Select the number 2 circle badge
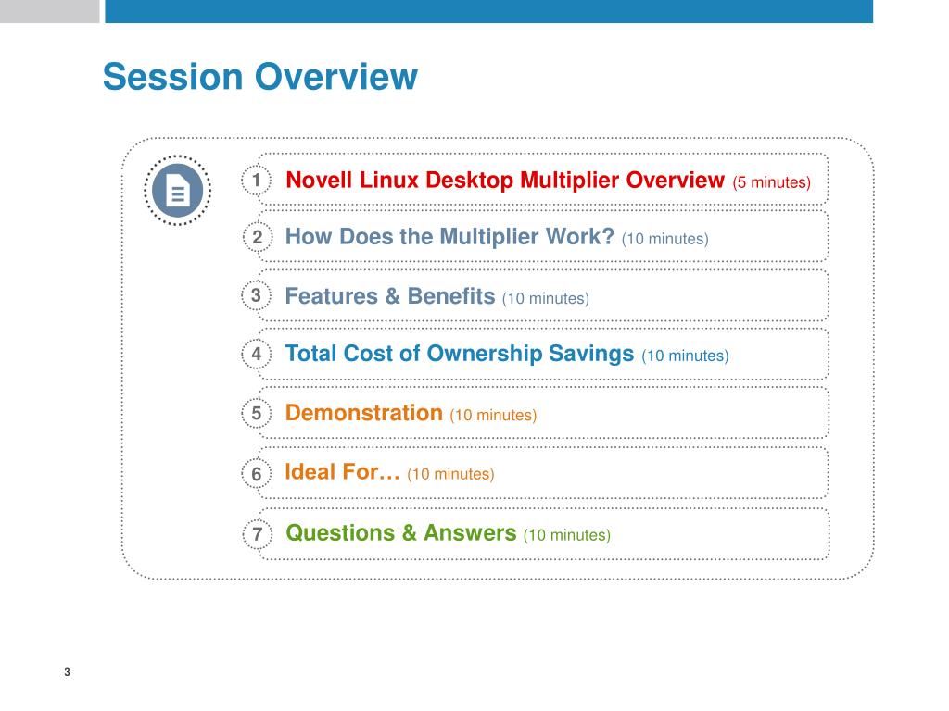The width and height of the screenshot is (949, 711). (258, 237)
